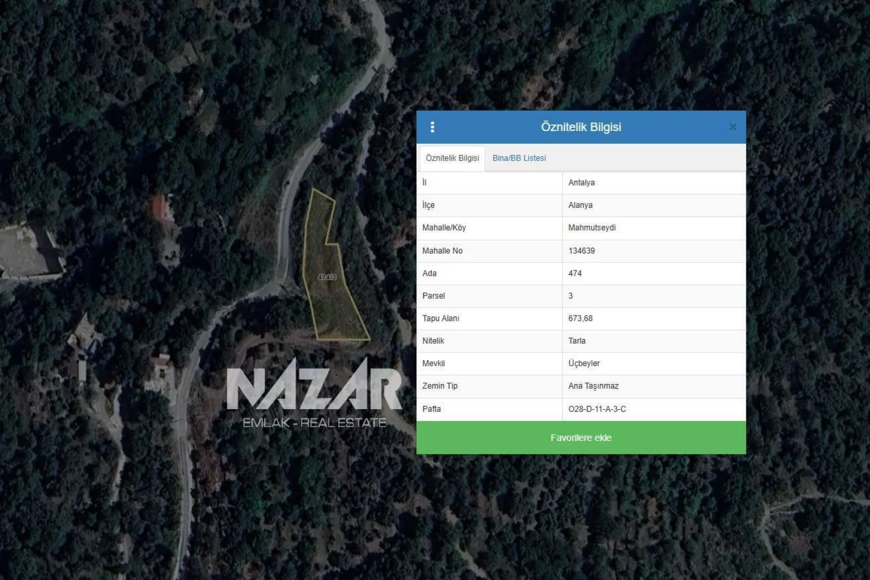Select the Antalya value in the İl row

[581, 183]
